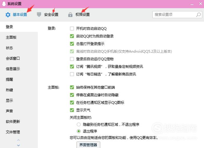Enable 开机时自动启动QQ checkbox
204x148 pixels.
[72, 29]
